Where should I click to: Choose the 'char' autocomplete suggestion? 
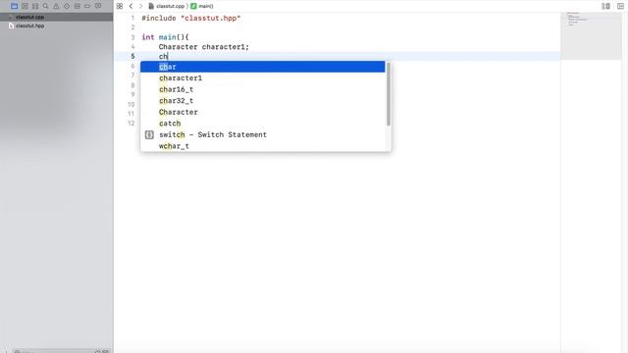(262, 67)
